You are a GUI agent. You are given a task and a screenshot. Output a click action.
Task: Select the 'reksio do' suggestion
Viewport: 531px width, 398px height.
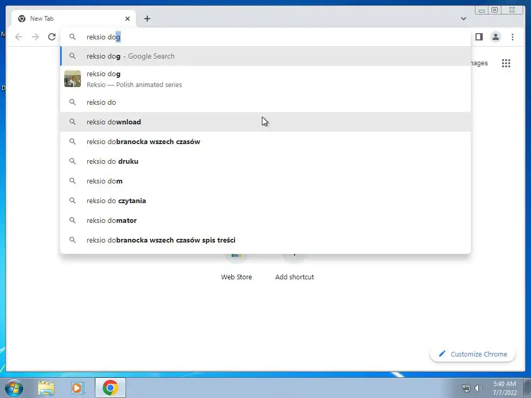point(265,102)
